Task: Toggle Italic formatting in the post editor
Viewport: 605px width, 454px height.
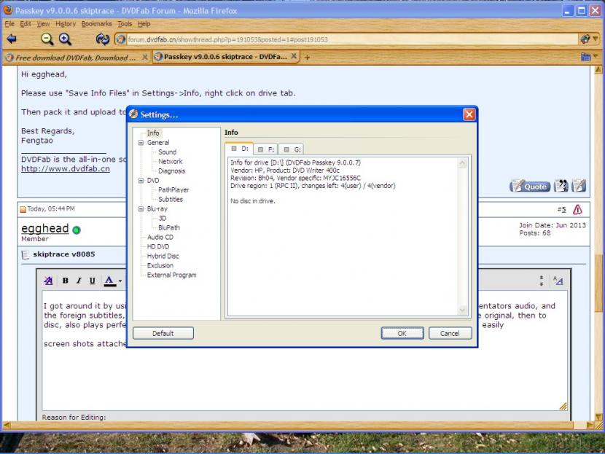Action: pos(79,281)
